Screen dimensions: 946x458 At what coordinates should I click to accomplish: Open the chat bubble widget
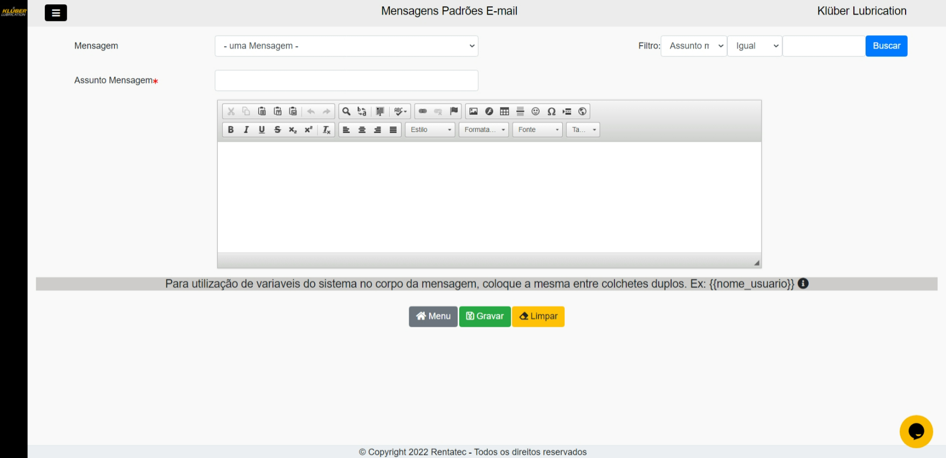(916, 432)
